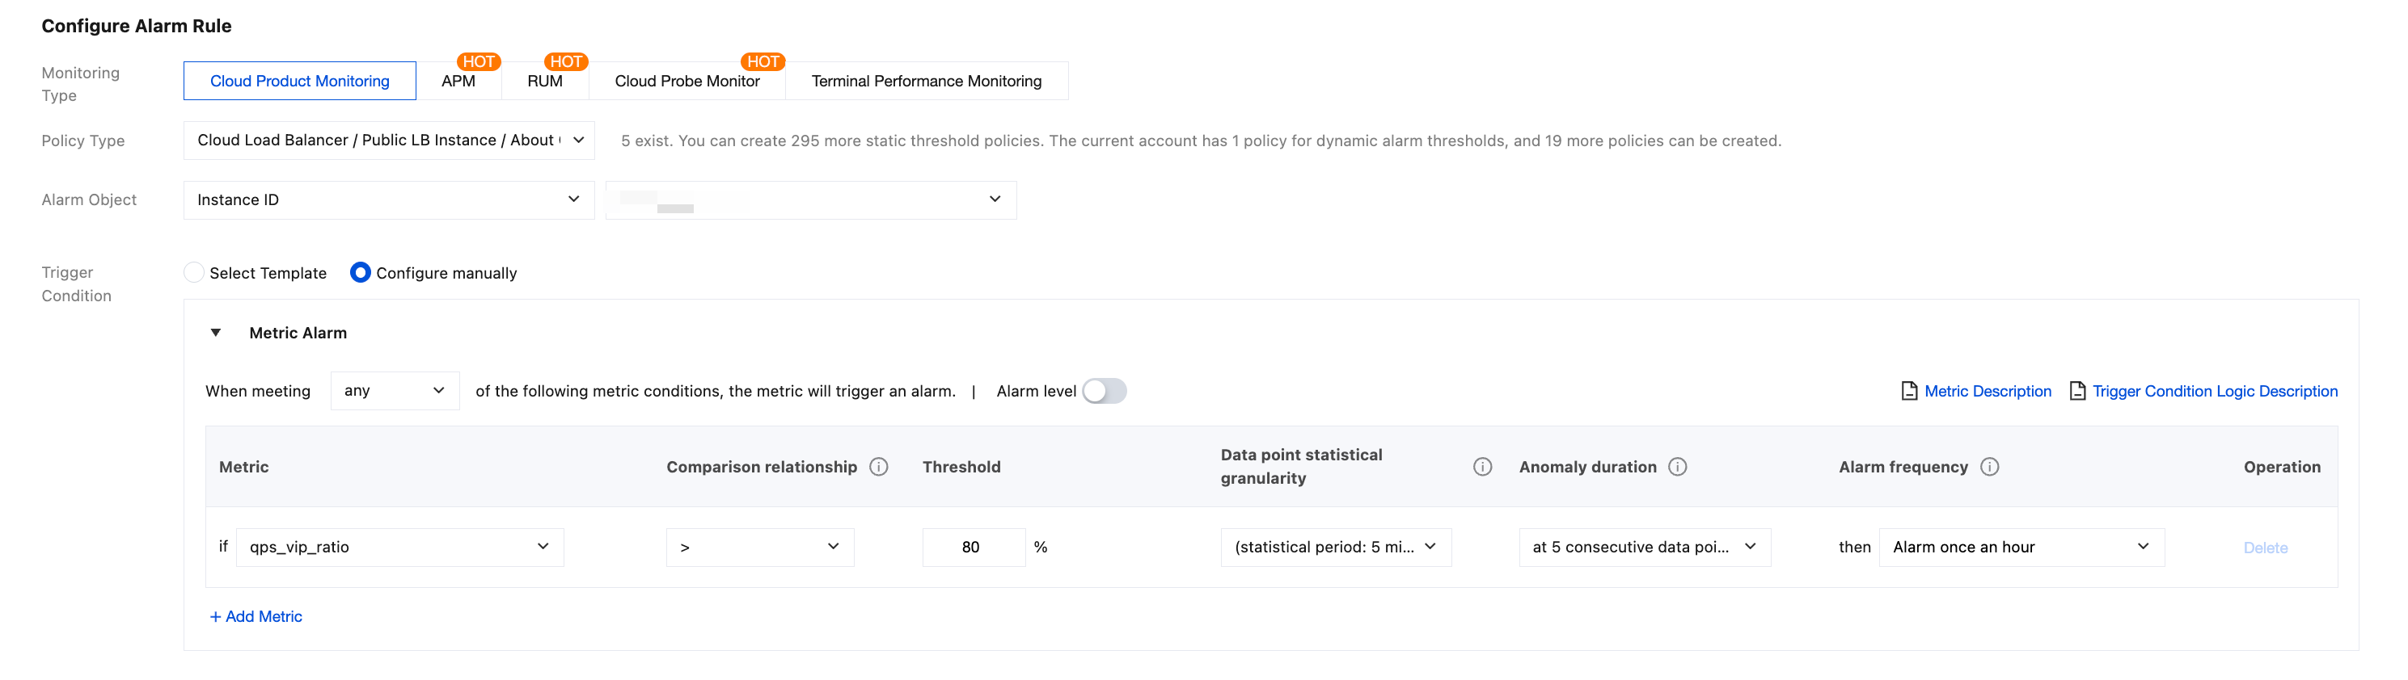The image size is (2408, 680).
Task: Click info icon next to Anomaly duration
Action: click(1678, 467)
